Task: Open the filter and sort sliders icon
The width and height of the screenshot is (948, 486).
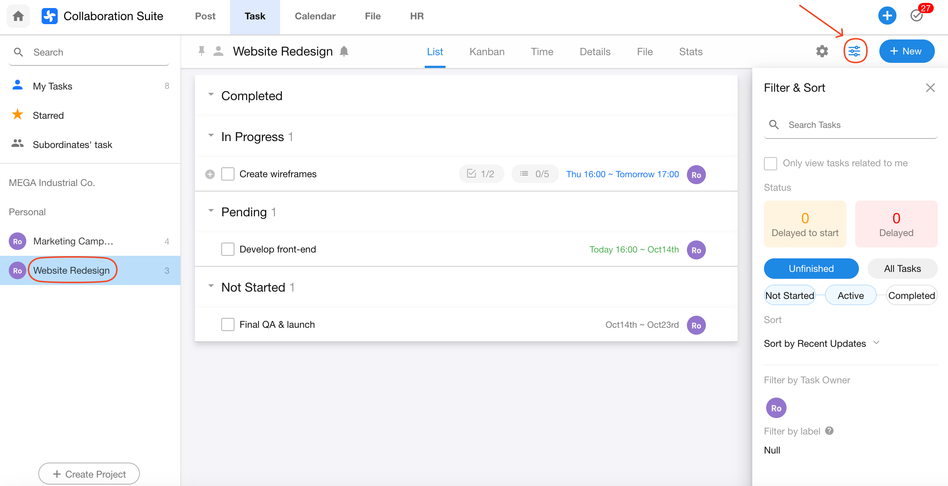Action: (x=855, y=51)
